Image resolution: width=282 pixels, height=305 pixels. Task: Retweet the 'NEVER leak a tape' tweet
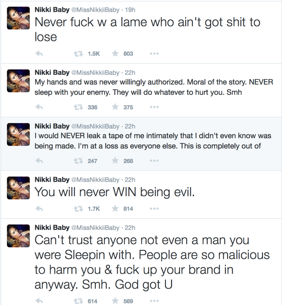pos(78,161)
